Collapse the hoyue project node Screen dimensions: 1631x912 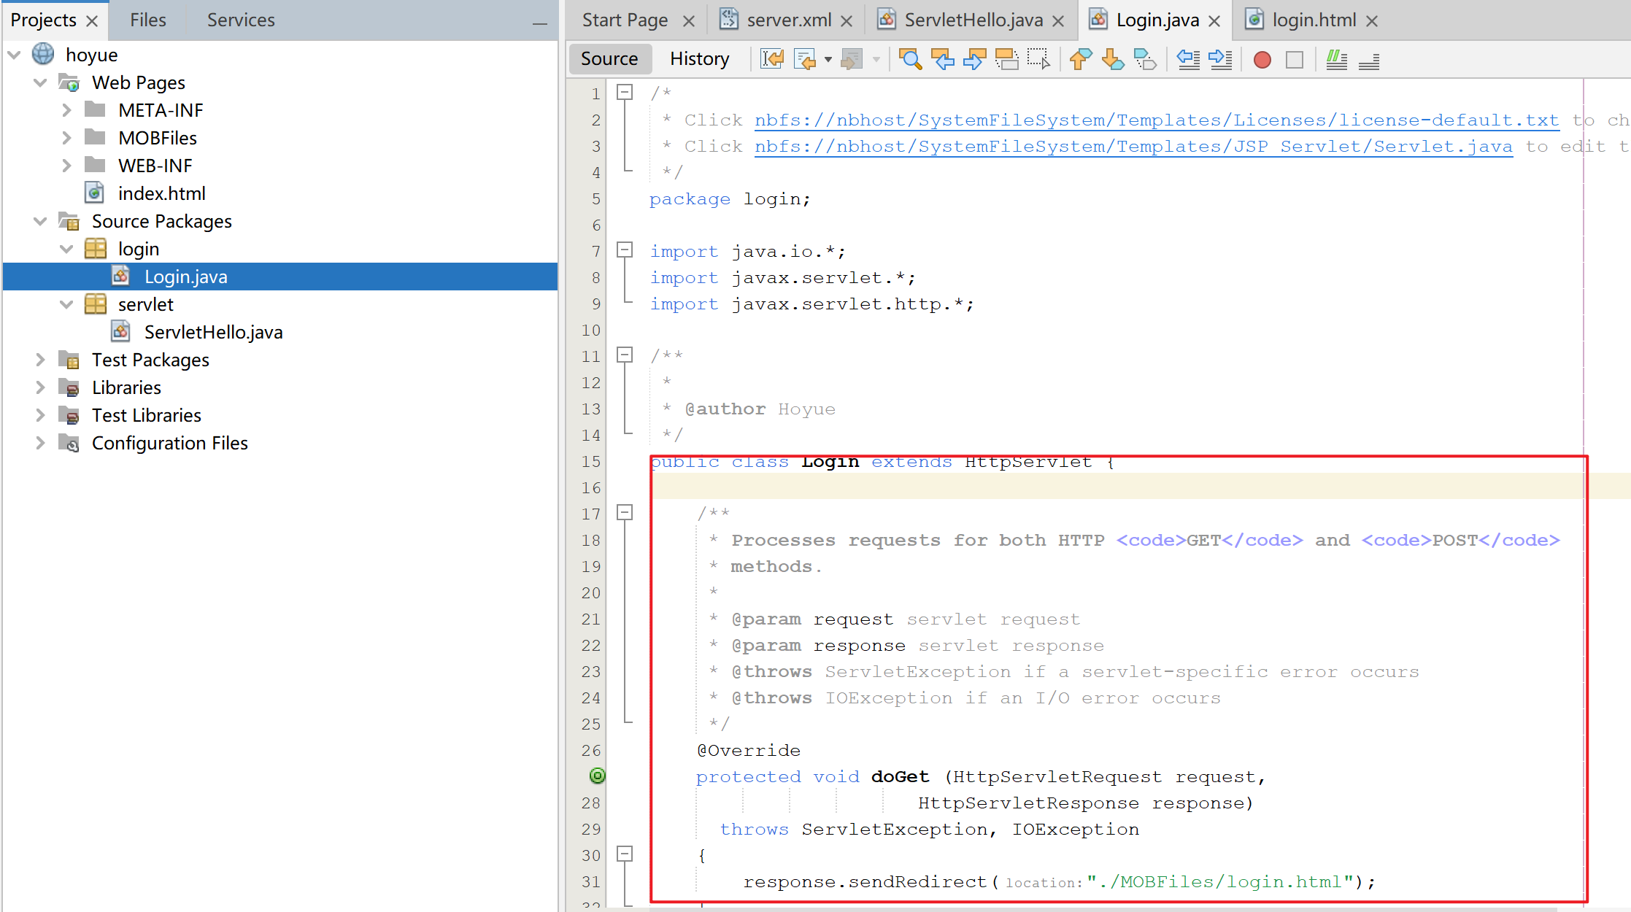pyautogui.click(x=14, y=55)
